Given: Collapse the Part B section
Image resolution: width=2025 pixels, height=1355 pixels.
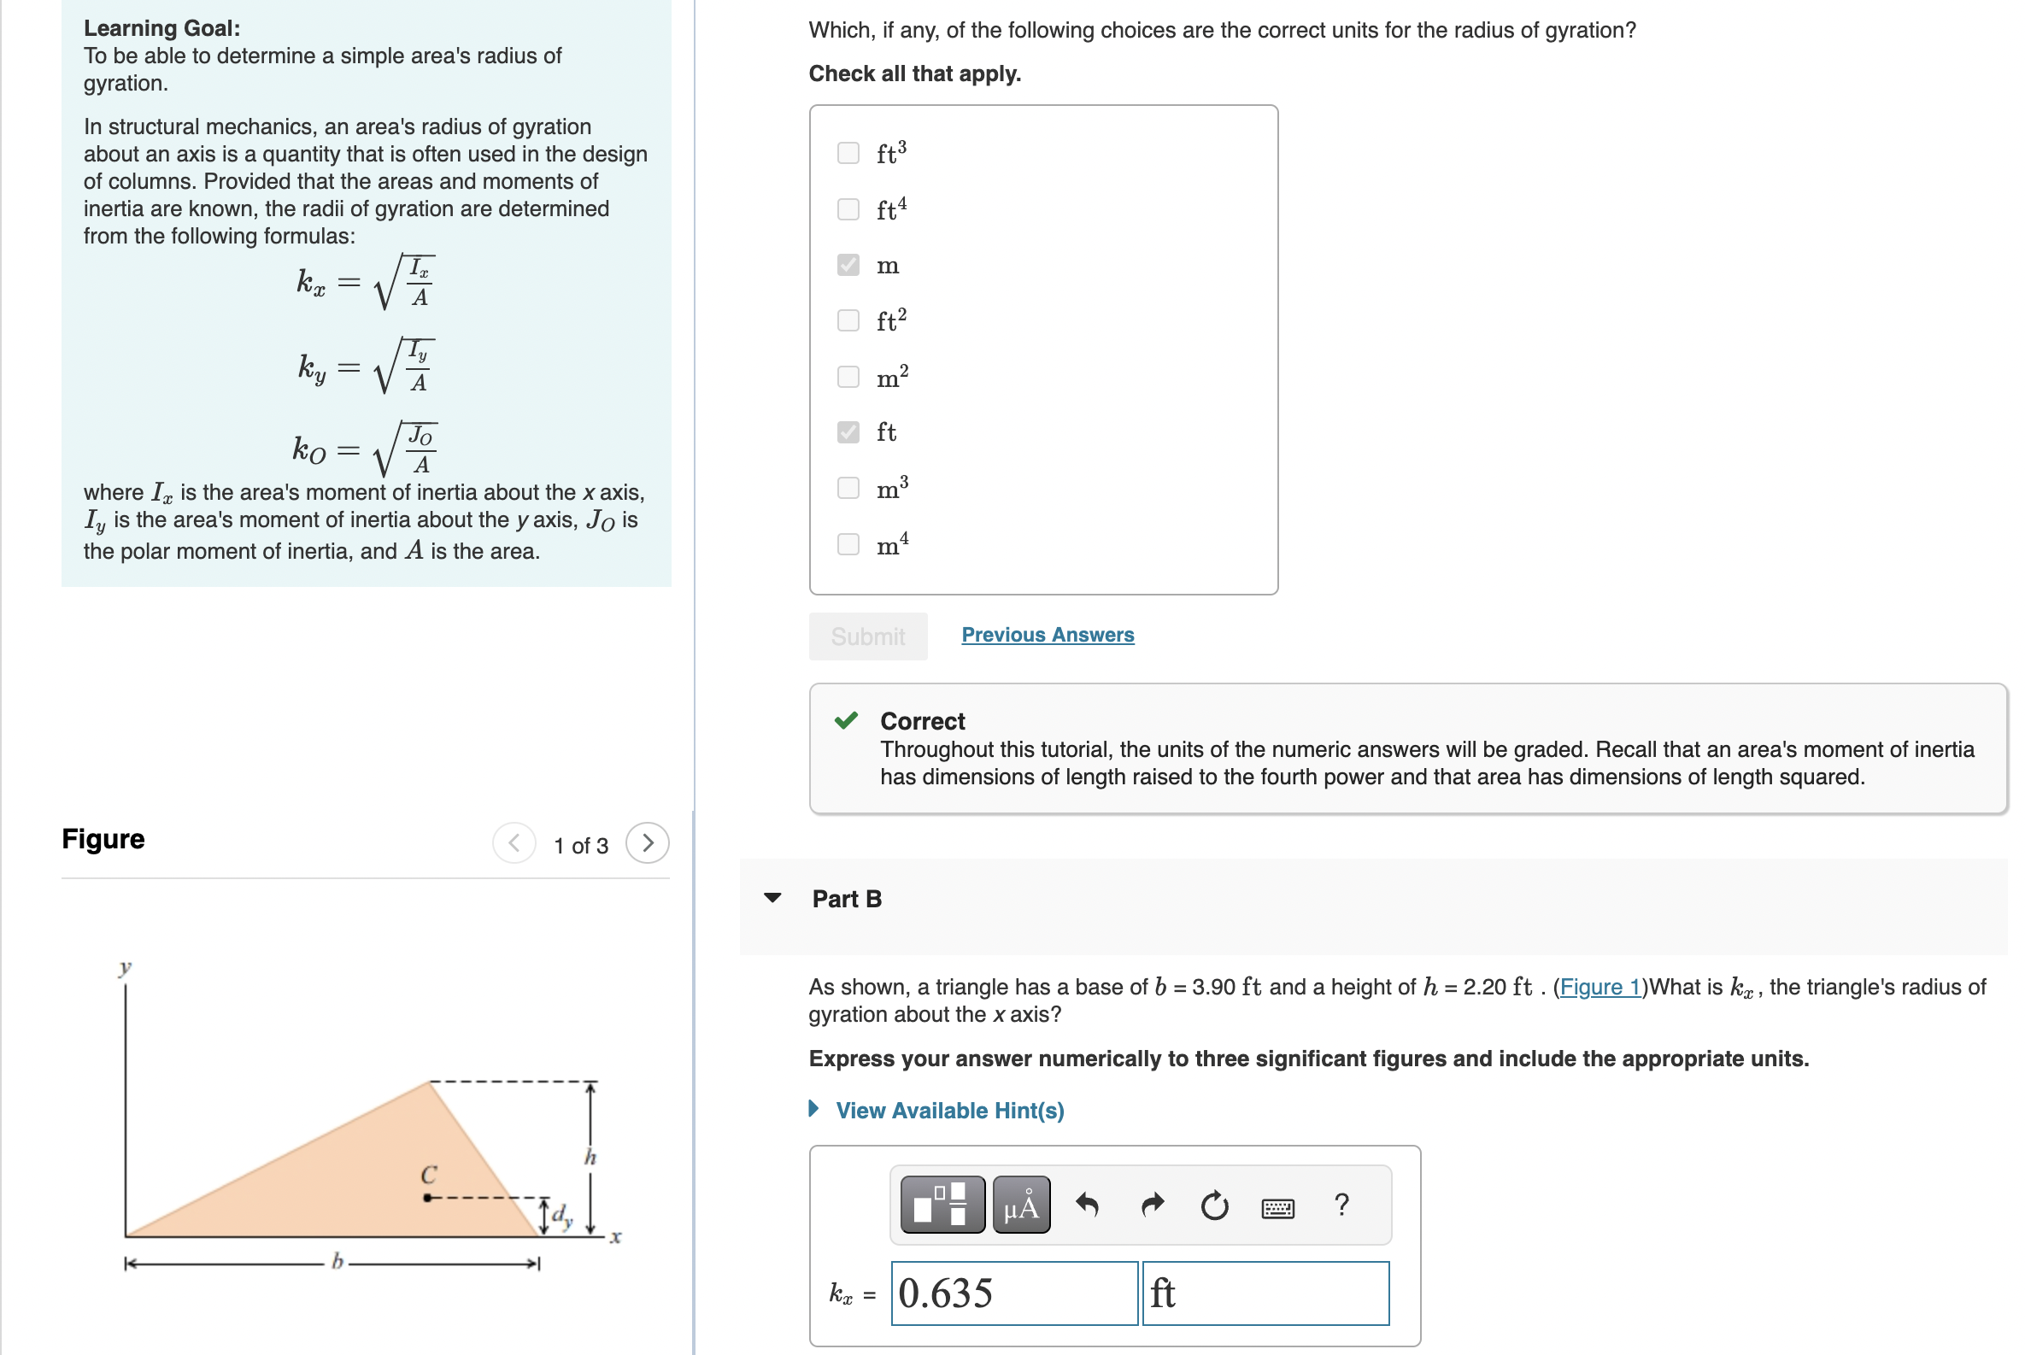Looking at the screenshot, I should click(773, 899).
